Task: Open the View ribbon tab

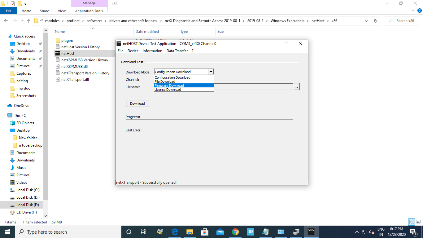Action: [x=62, y=11]
